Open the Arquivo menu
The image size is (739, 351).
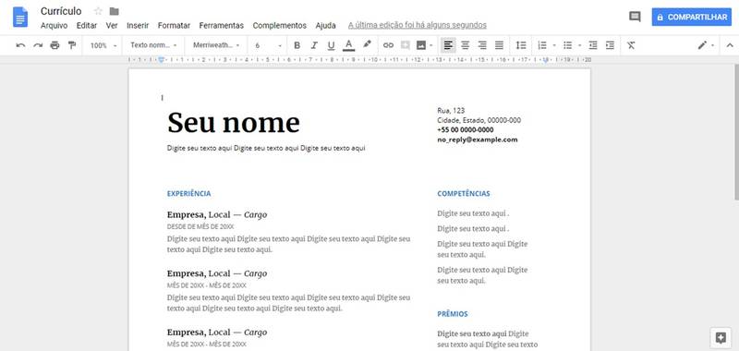pyautogui.click(x=54, y=26)
